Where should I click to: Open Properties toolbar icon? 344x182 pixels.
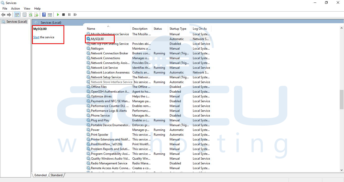pyautogui.click(x=24, y=15)
